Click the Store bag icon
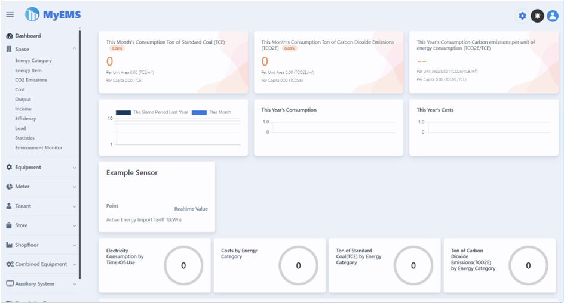This screenshot has width=564, height=303. pyautogui.click(x=10, y=225)
